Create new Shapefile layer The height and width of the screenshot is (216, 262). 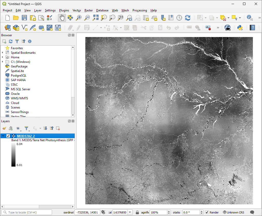pos(24,28)
